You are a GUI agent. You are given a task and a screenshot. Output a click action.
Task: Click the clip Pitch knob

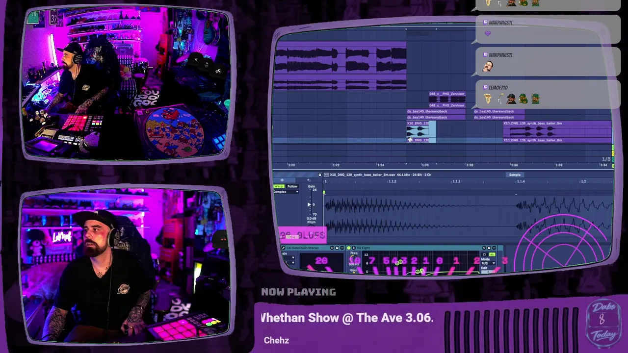click(311, 225)
